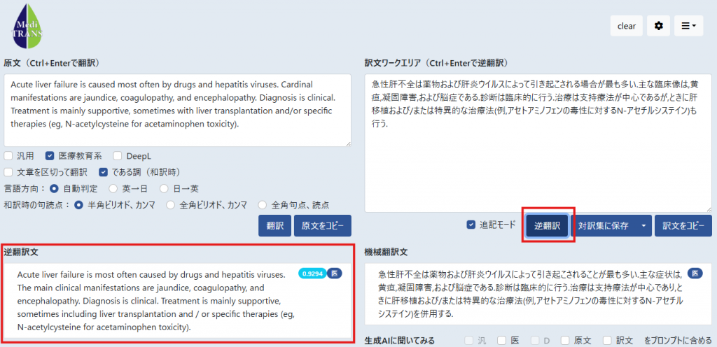The width and height of the screenshot is (717, 347).
Task: Click inside the 原文 source text area
Action: [178, 110]
